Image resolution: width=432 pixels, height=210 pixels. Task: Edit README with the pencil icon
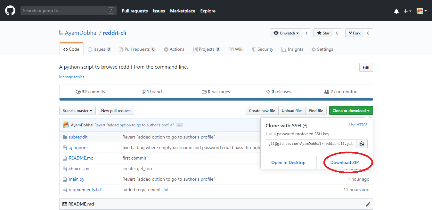(x=368, y=204)
